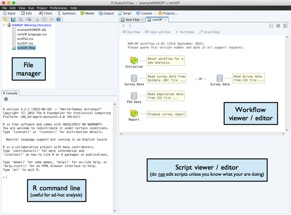Open the Custom toolbar menu
Screen dimensions: 291x215
144,13
